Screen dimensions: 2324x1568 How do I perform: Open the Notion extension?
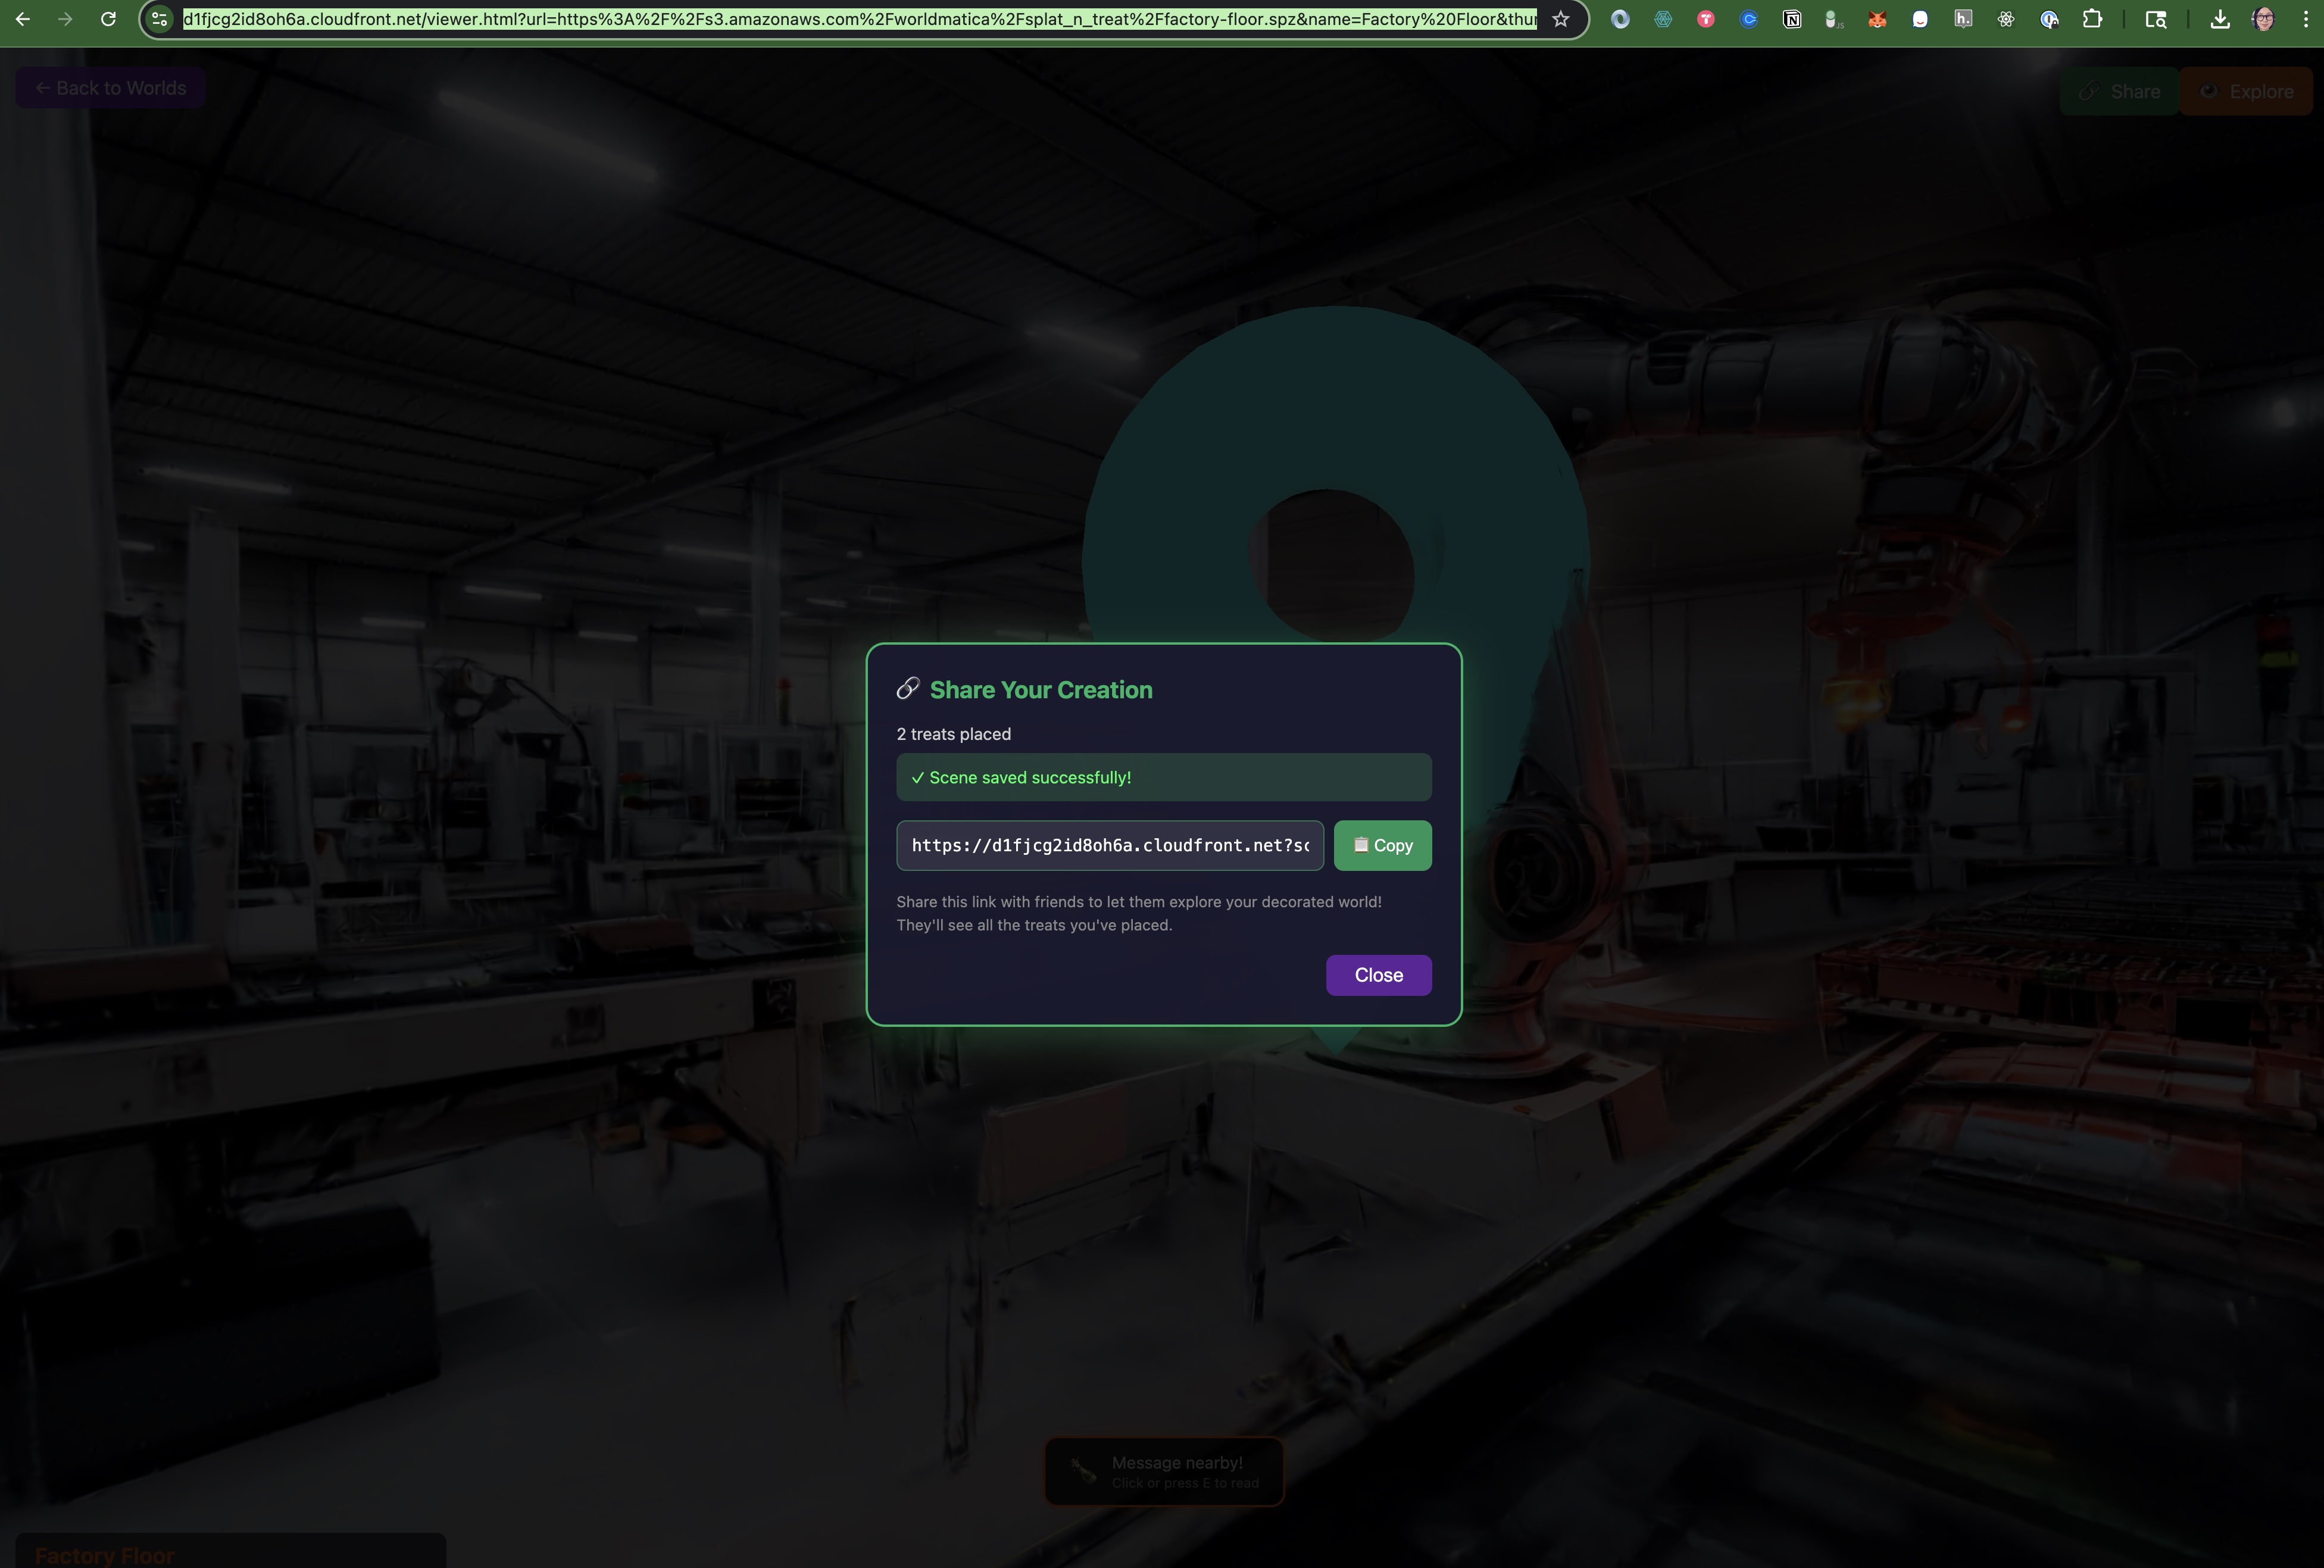tap(1792, 19)
